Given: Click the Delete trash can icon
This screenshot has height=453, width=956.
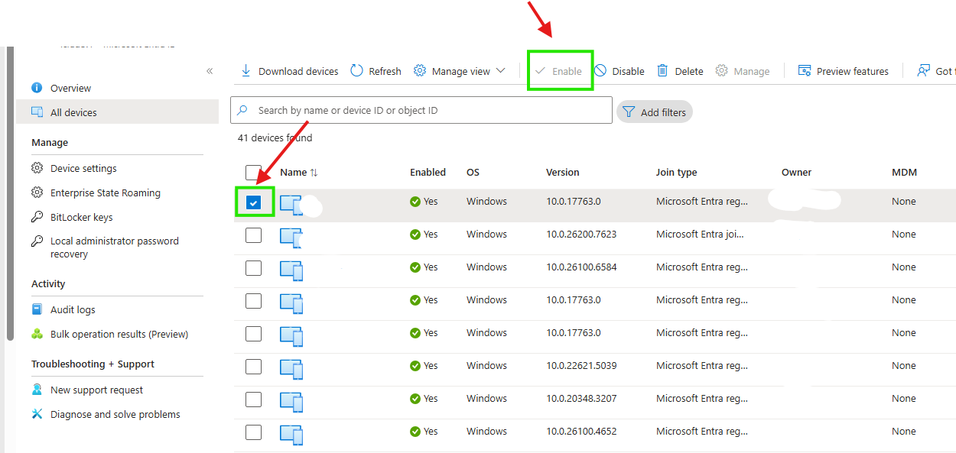Looking at the screenshot, I should click(x=663, y=71).
